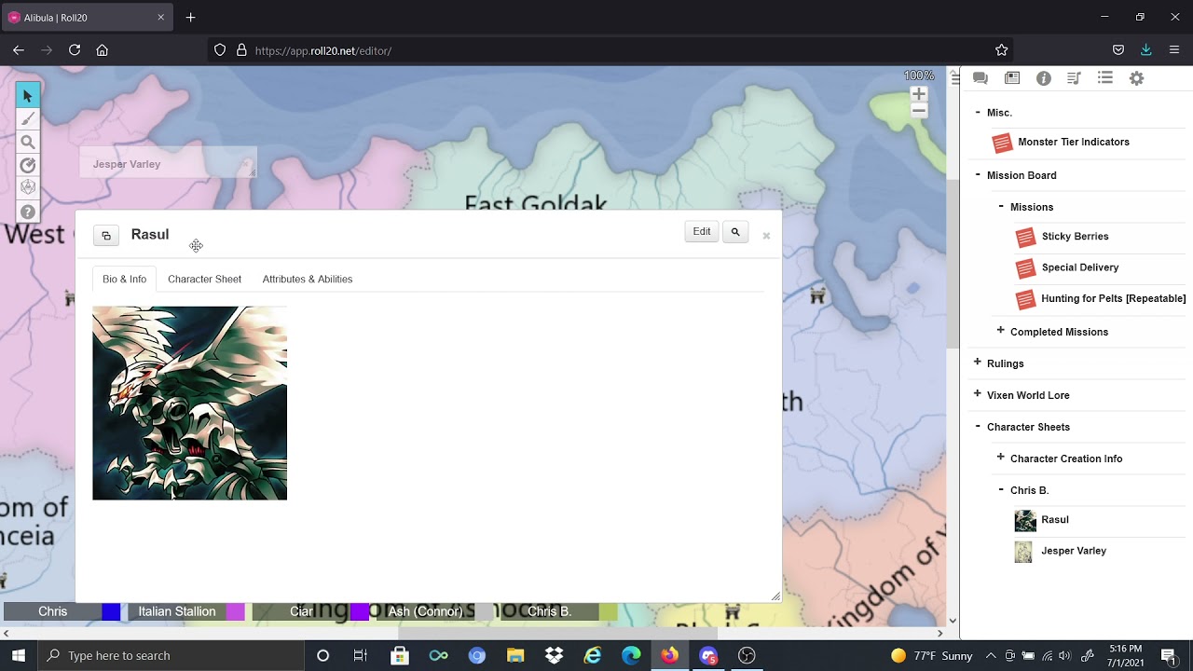
Task: Click the Jesper Varley avatar thumbnail
Action: coord(1023,553)
